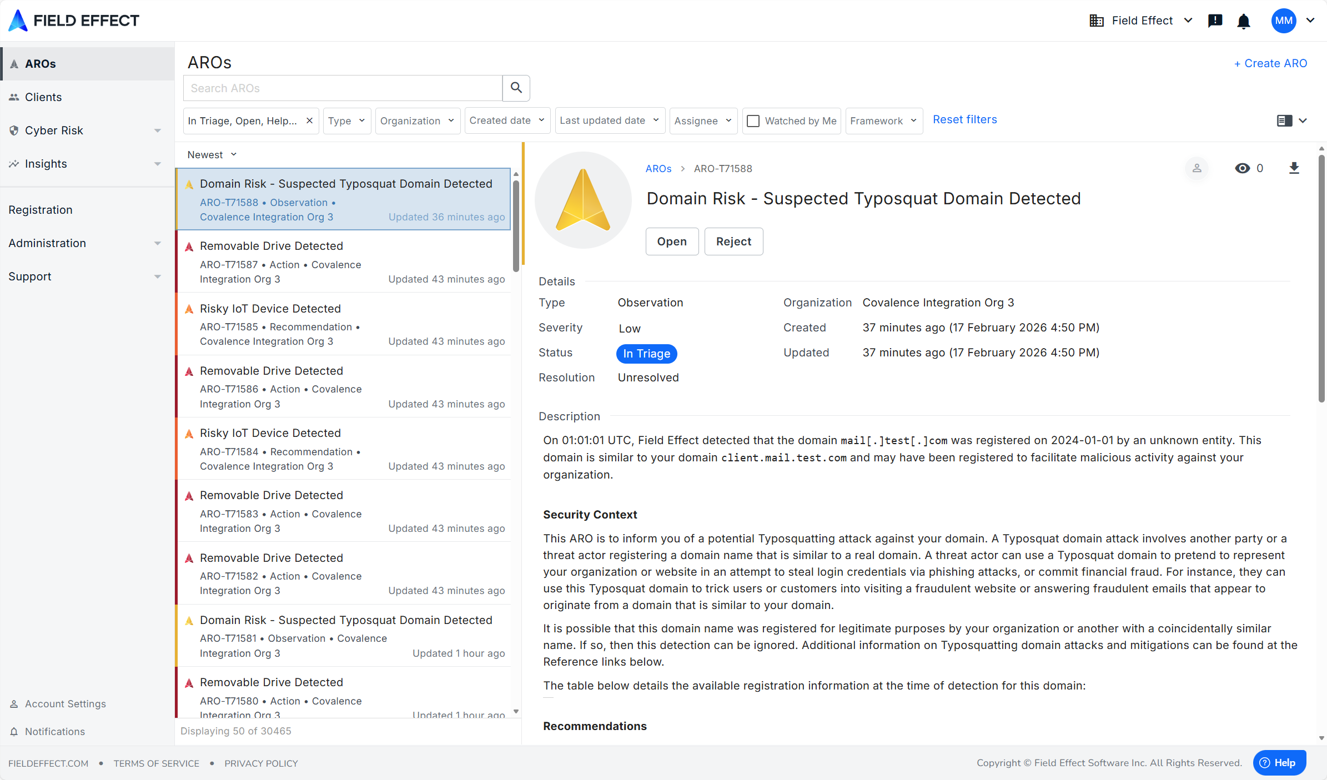Screen dimensions: 1327x780
Task: Go to Clients in the sidebar
Action: click(x=43, y=97)
